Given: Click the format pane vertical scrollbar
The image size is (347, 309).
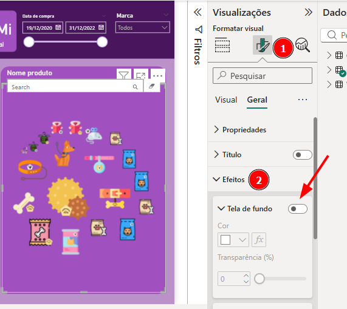Looking at the screenshot, I should coord(315,178).
